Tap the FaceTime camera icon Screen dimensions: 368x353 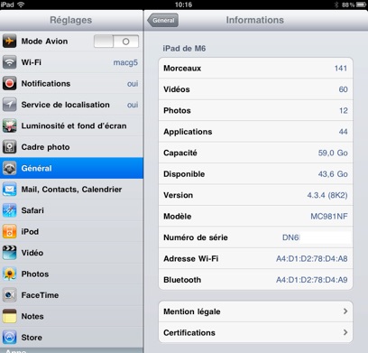(9, 295)
